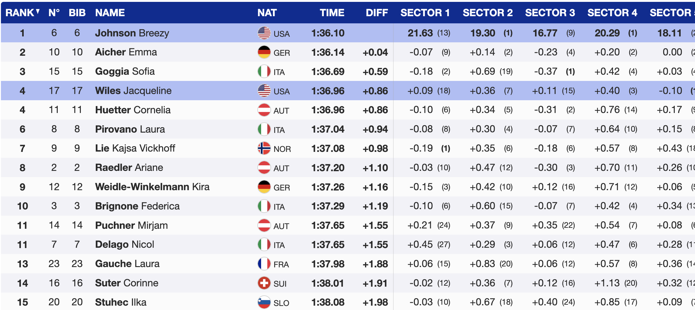Click the BIB column header

[x=77, y=13]
